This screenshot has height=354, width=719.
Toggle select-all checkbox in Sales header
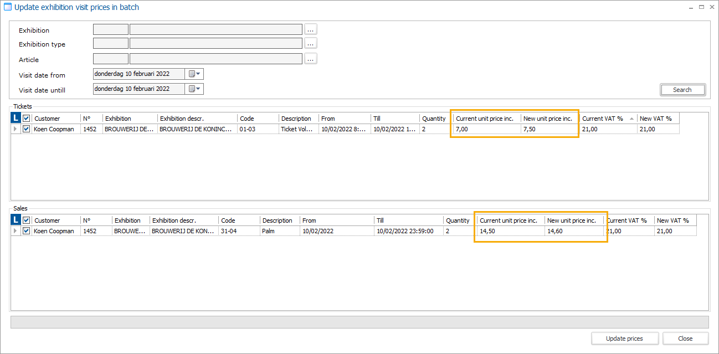(x=27, y=220)
